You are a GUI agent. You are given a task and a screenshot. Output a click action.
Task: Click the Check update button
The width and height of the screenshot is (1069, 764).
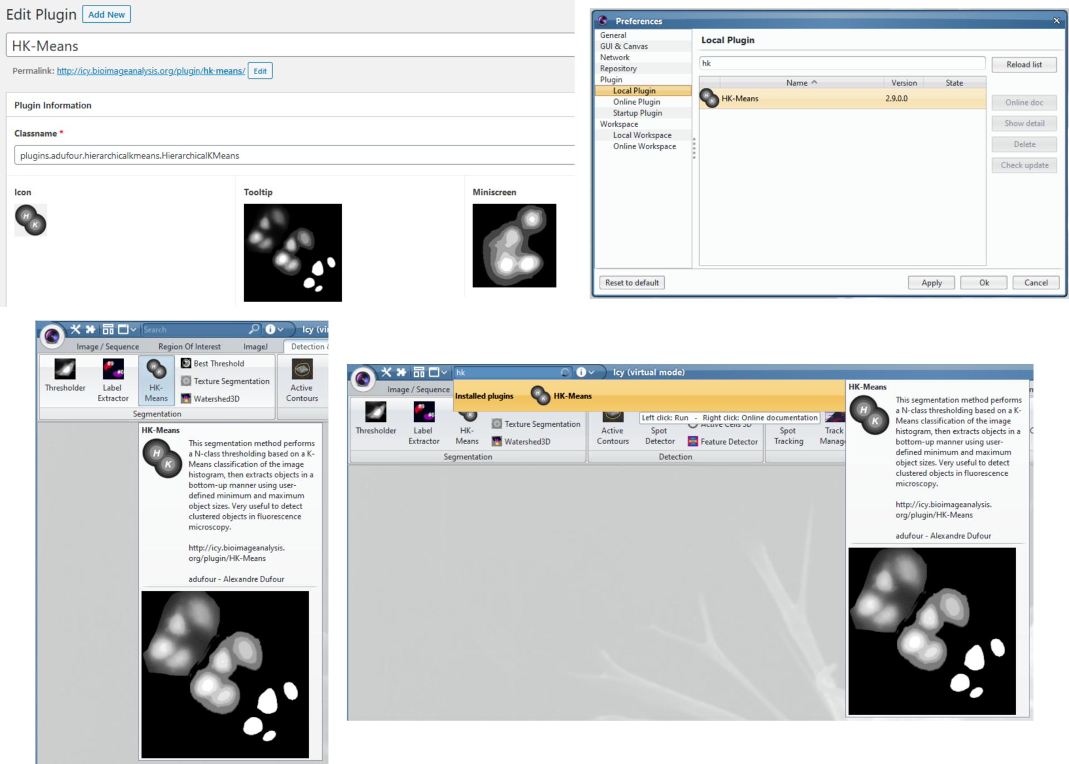pyautogui.click(x=1024, y=165)
